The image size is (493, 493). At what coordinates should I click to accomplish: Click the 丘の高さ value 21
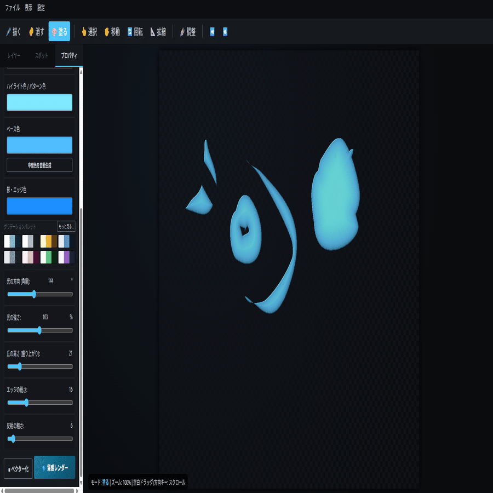click(x=71, y=353)
